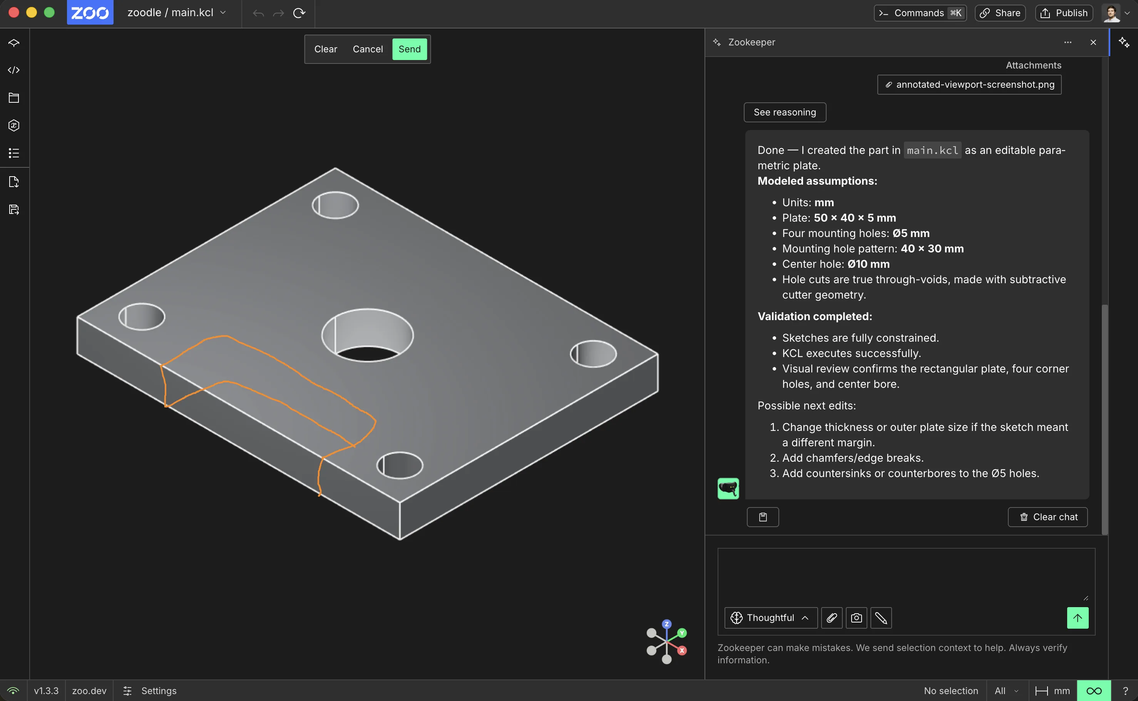Click the Publish button
Viewport: 1138px width, 701px height.
pos(1064,13)
